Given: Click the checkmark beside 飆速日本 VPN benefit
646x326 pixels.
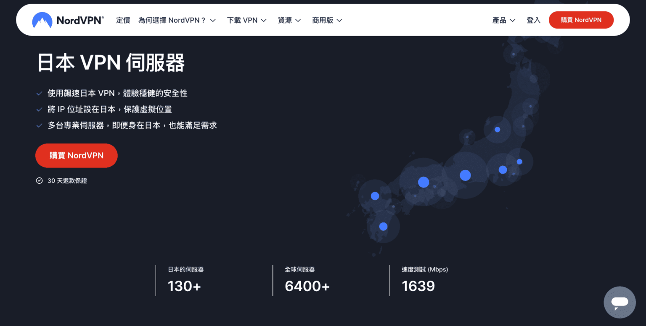Looking at the screenshot, I should point(40,93).
